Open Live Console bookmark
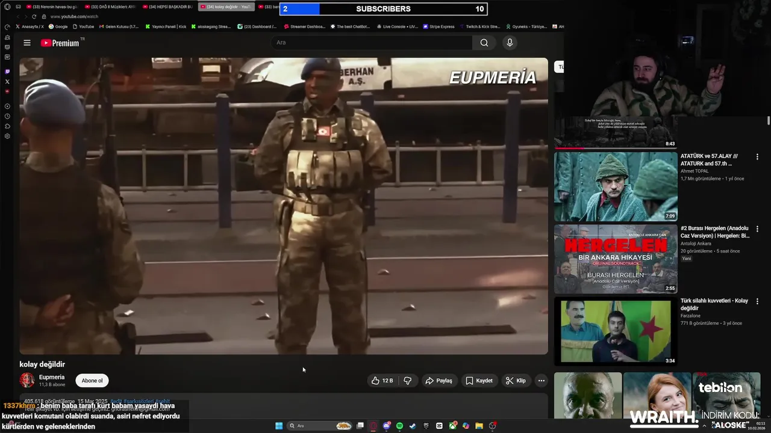 point(397,26)
